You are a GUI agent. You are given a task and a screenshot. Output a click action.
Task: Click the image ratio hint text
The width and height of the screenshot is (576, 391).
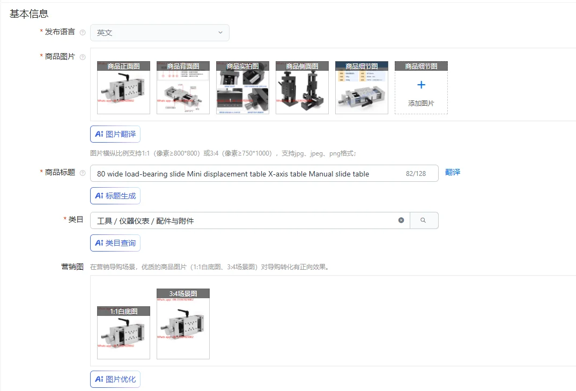click(223, 153)
